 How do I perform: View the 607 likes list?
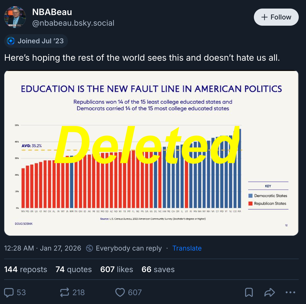pyautogui.click(x=117, y=270)
